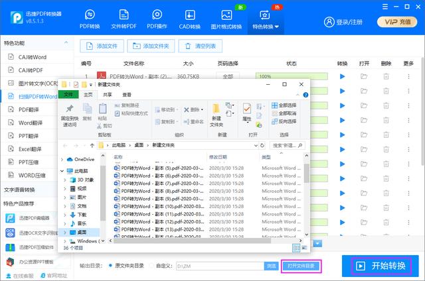Open the 文件 tab in Explorer
Image resolution: width=425 pixels, height=281 pixels.
(x=68, y=94)
